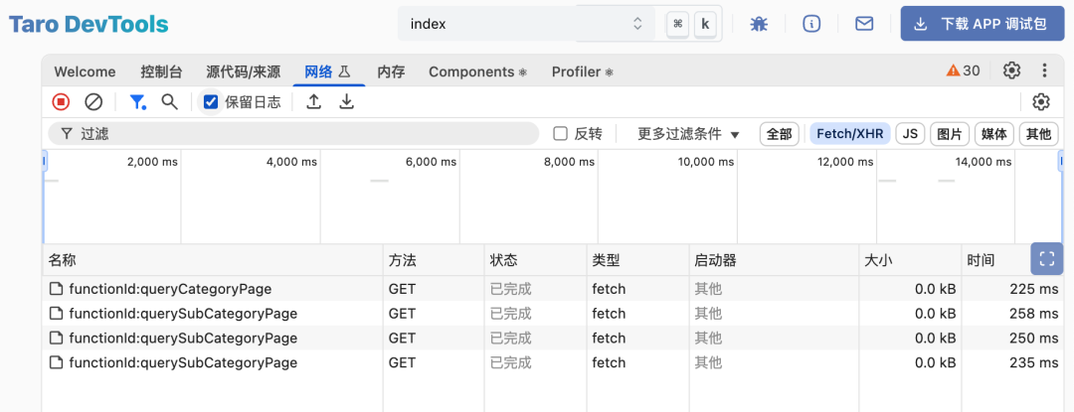Open the three-dot DevTools menu

(1044, 70)
